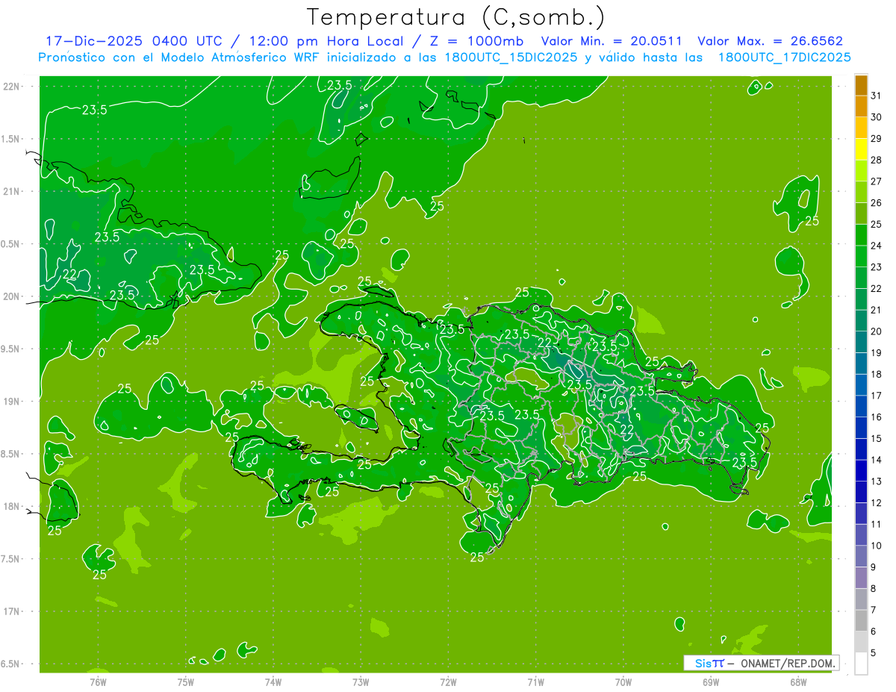Click the legend swatch between 25 and 26
Image resolution: width=896 pixels, height=692 pixels.
pos(861,213)
